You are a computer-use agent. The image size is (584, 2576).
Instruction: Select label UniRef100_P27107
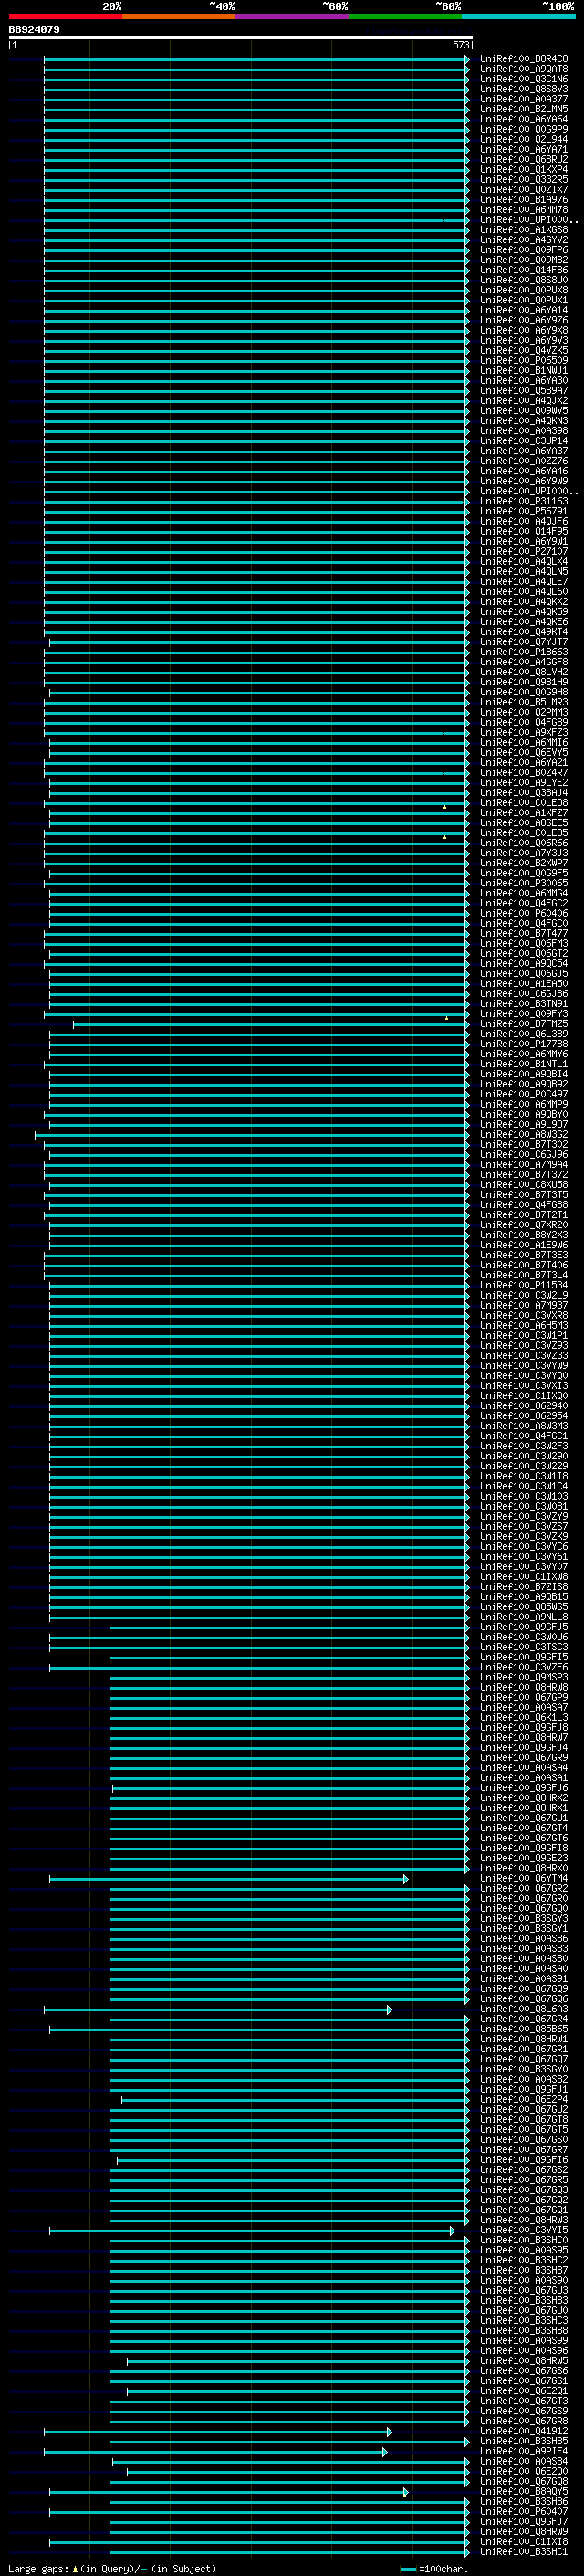(x=524, y=551)
